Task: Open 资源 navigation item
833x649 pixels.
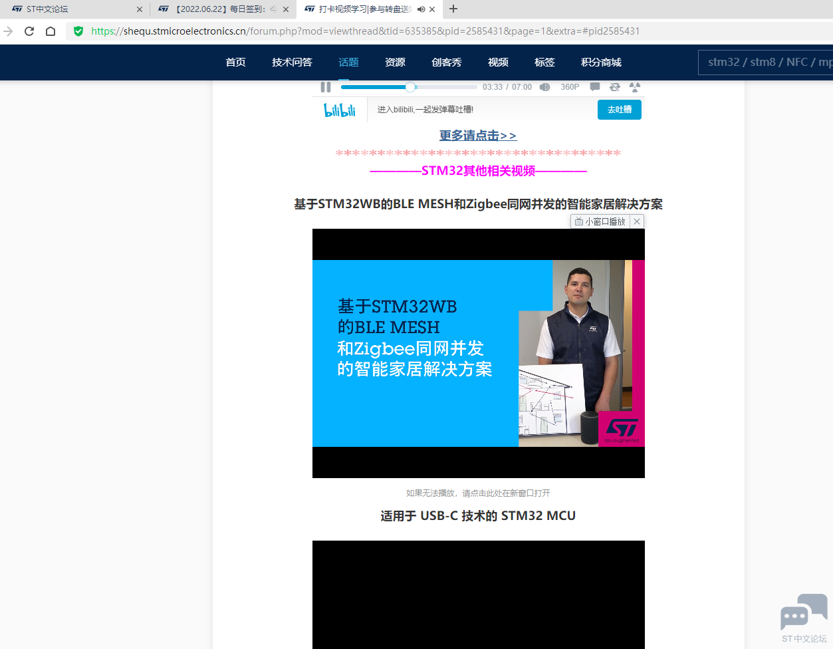Action: (396, 62)
